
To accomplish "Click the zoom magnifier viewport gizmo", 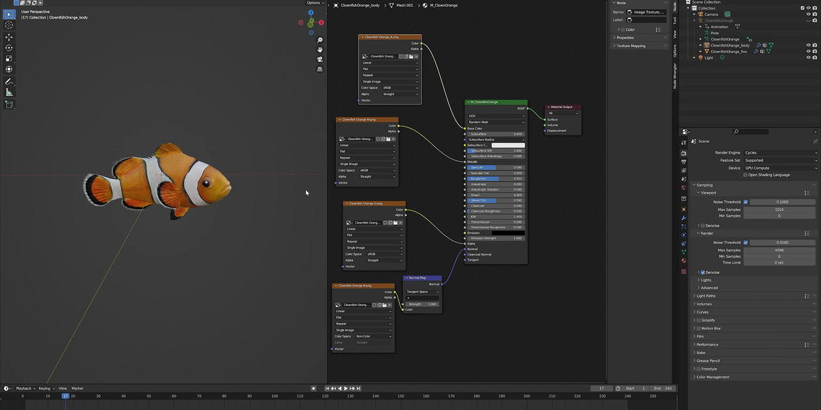I will tap(320, 40).
